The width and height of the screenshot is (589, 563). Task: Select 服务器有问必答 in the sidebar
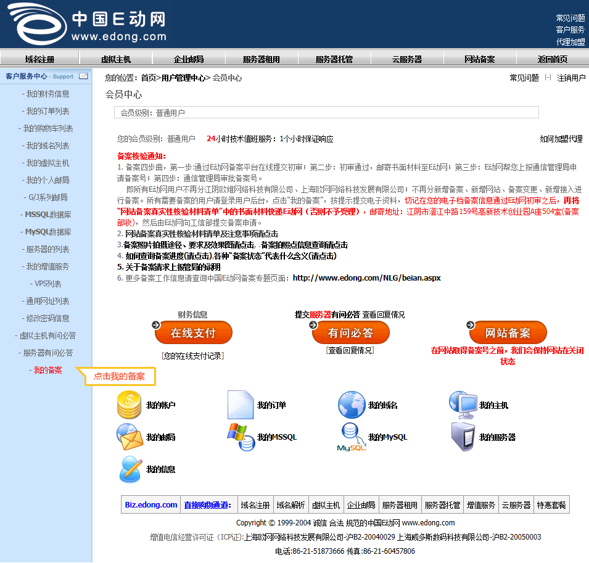(x=47, y=353)
